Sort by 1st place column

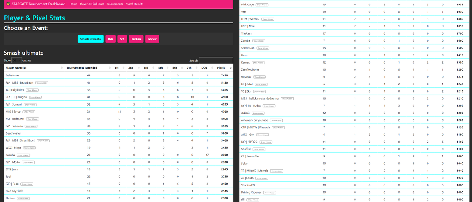pos(117,68)
